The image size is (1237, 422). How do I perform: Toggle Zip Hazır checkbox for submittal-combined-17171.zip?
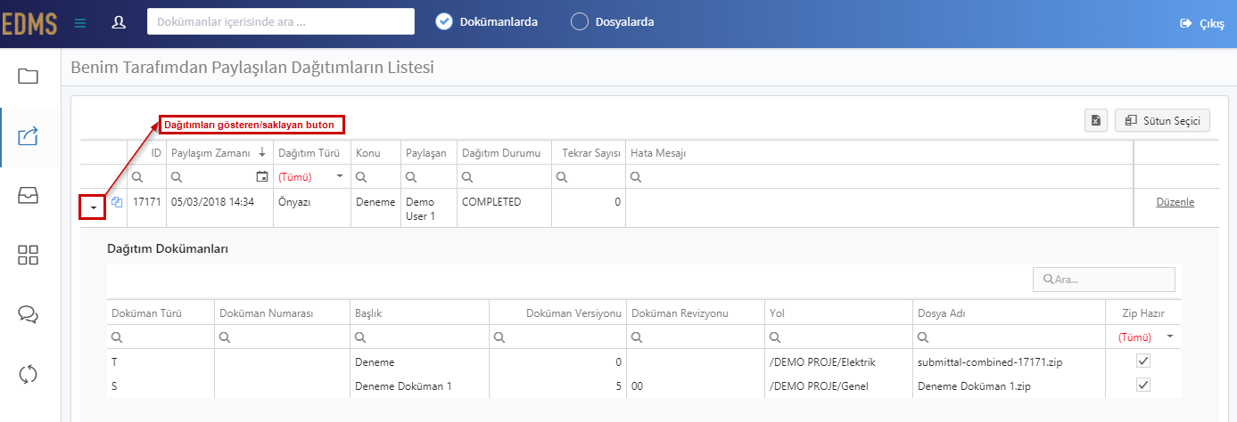tap(1143, 361)
